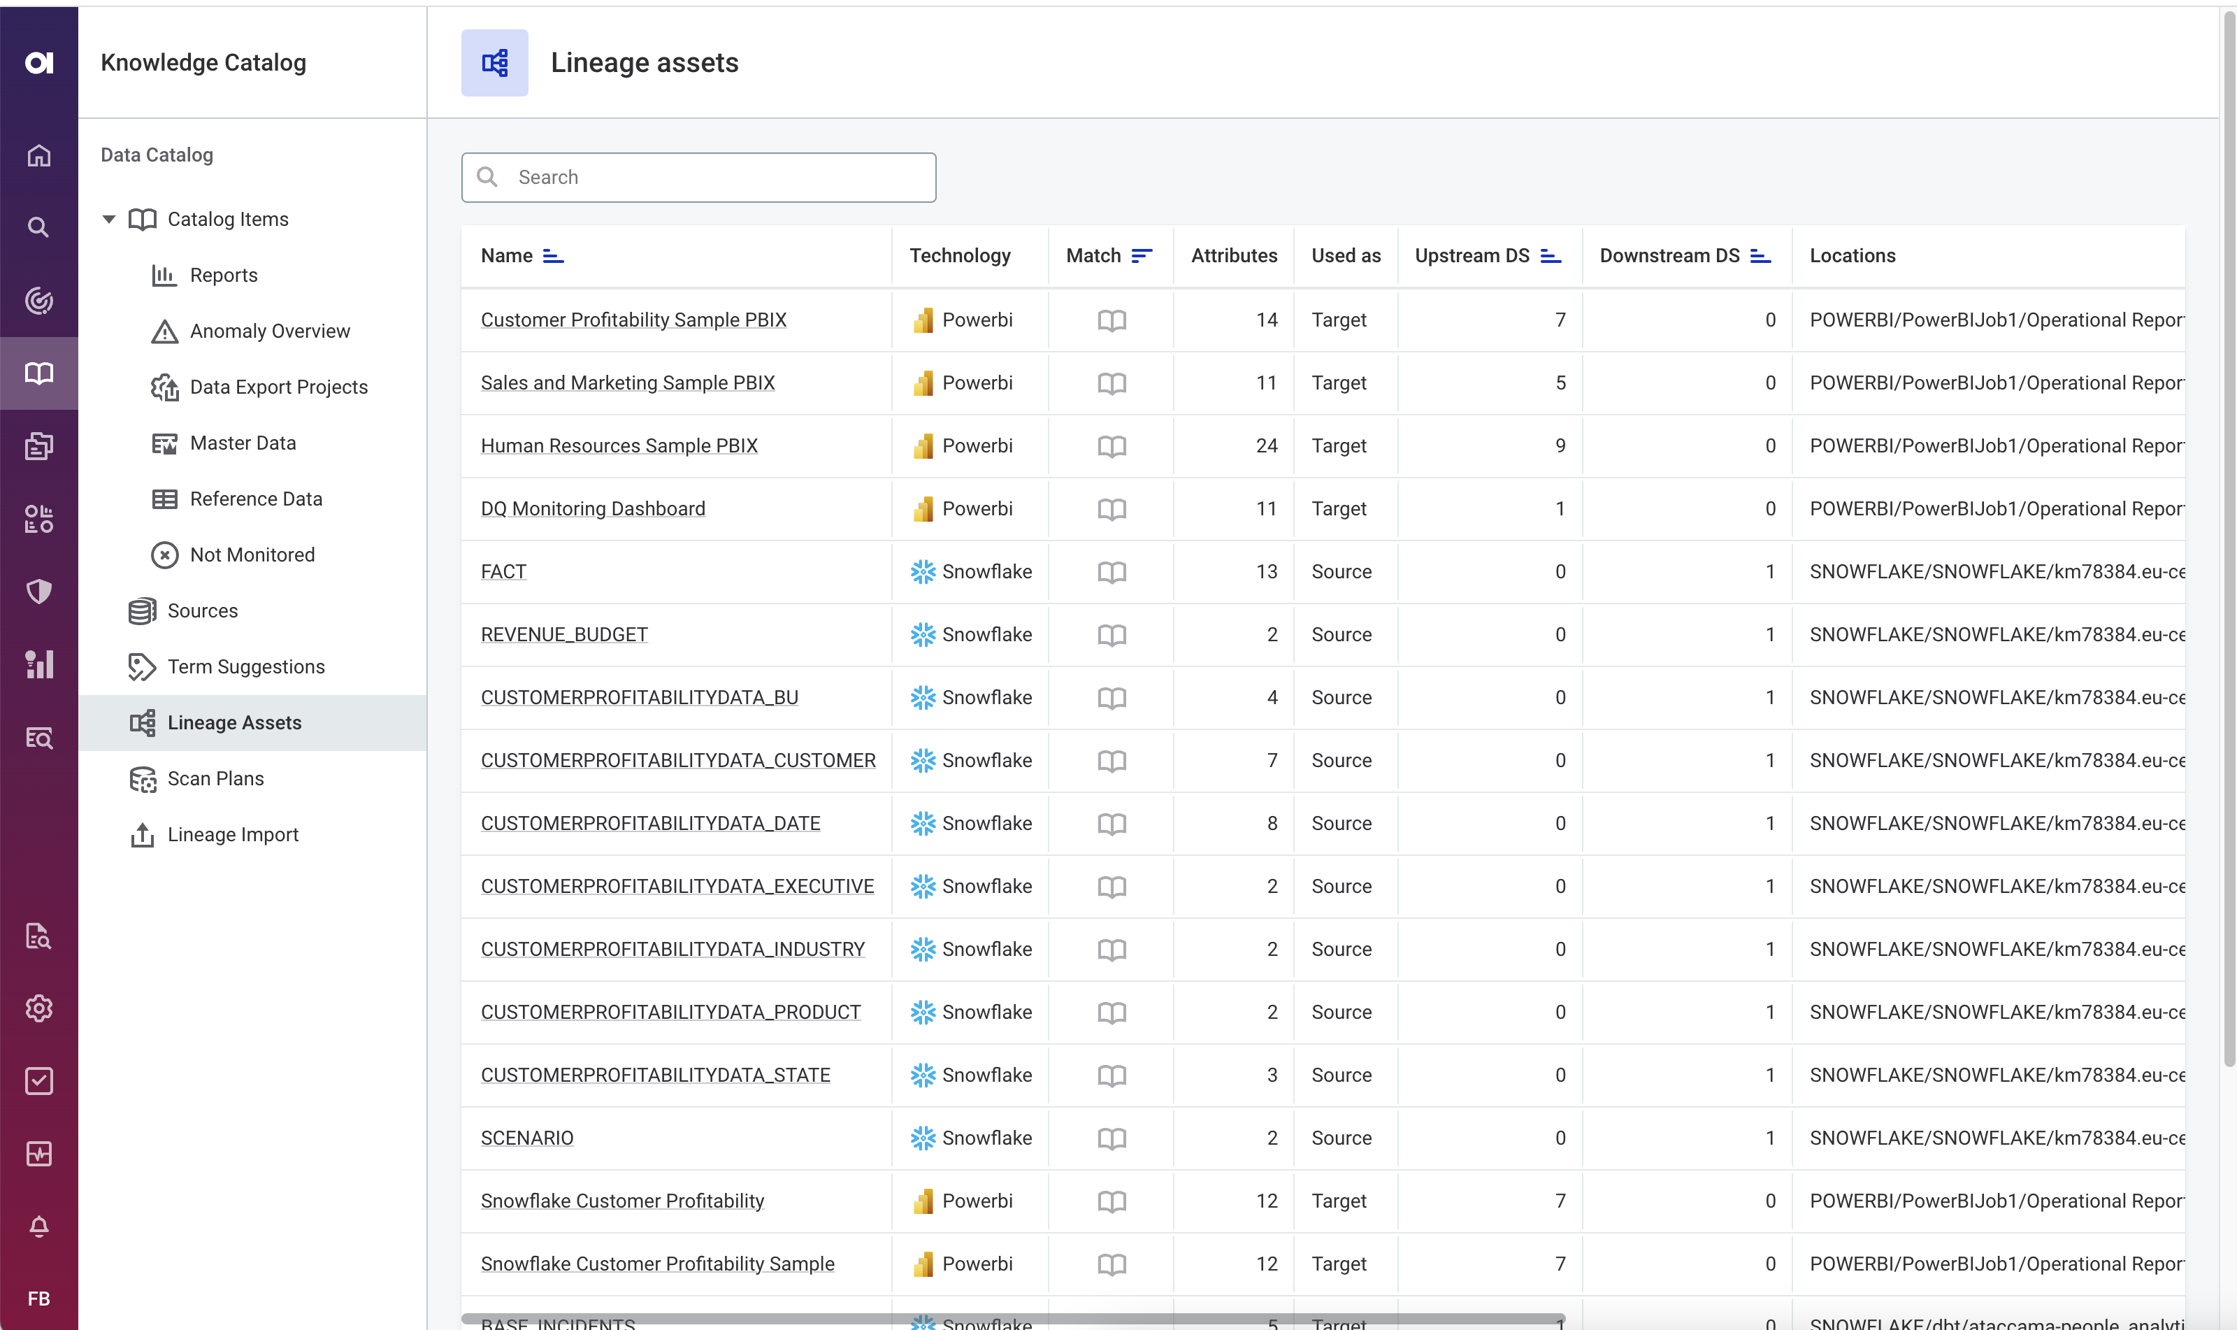Open the FB user avatar menu
The height and width of the screenshot is (1330, 2237).
coord(38,1299)
